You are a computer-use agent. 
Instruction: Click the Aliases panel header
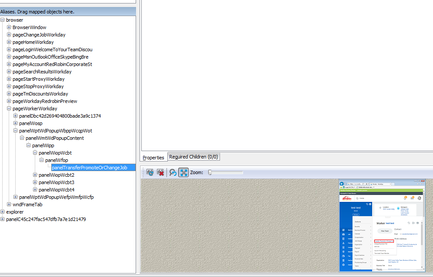(x=68, y=12)
